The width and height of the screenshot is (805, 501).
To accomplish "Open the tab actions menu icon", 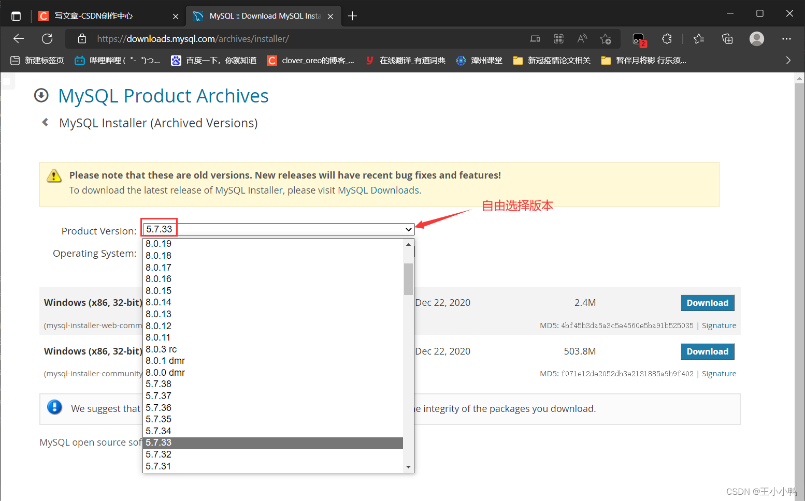I will (16, 16).
